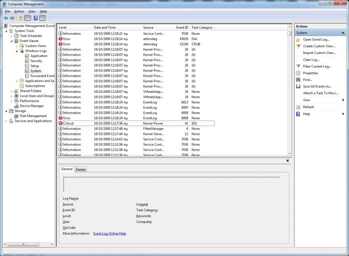The image size is (349, 256).
Task: Click the blue Help toolbar icon
Action: pos(35,18)
